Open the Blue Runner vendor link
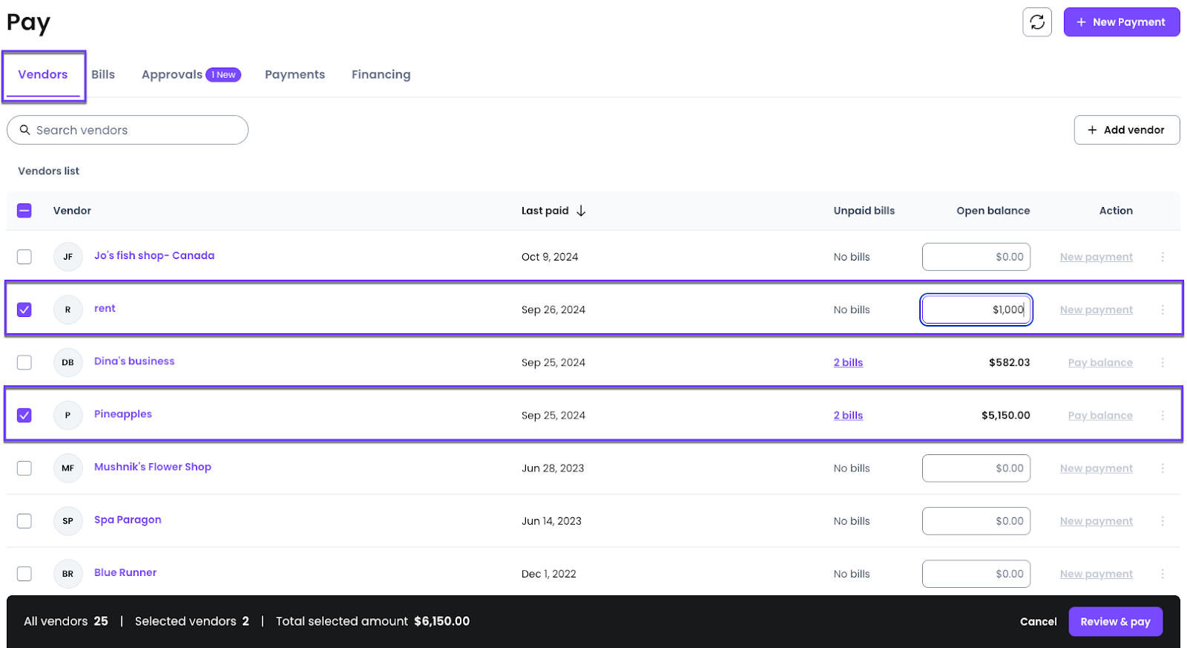1187x648 pixels. coord(125,572)
